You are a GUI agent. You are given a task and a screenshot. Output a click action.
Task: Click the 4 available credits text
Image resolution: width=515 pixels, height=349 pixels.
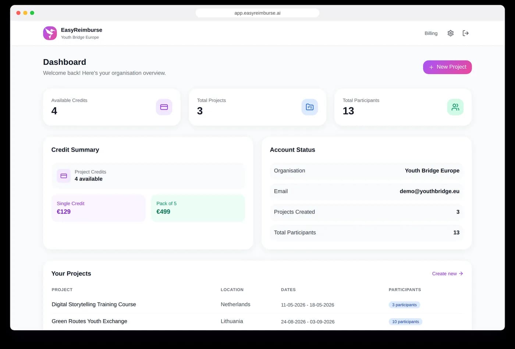(x=89, y=179)
